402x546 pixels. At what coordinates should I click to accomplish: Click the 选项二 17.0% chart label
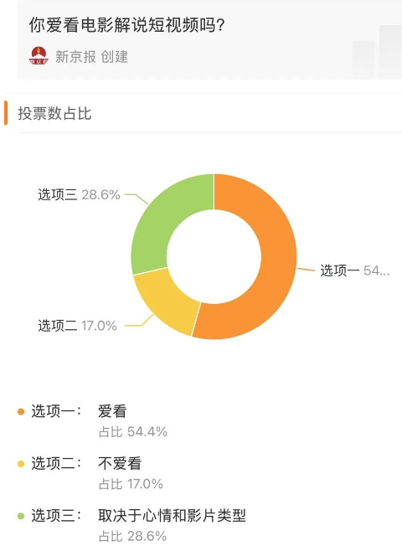coord(77,326)
